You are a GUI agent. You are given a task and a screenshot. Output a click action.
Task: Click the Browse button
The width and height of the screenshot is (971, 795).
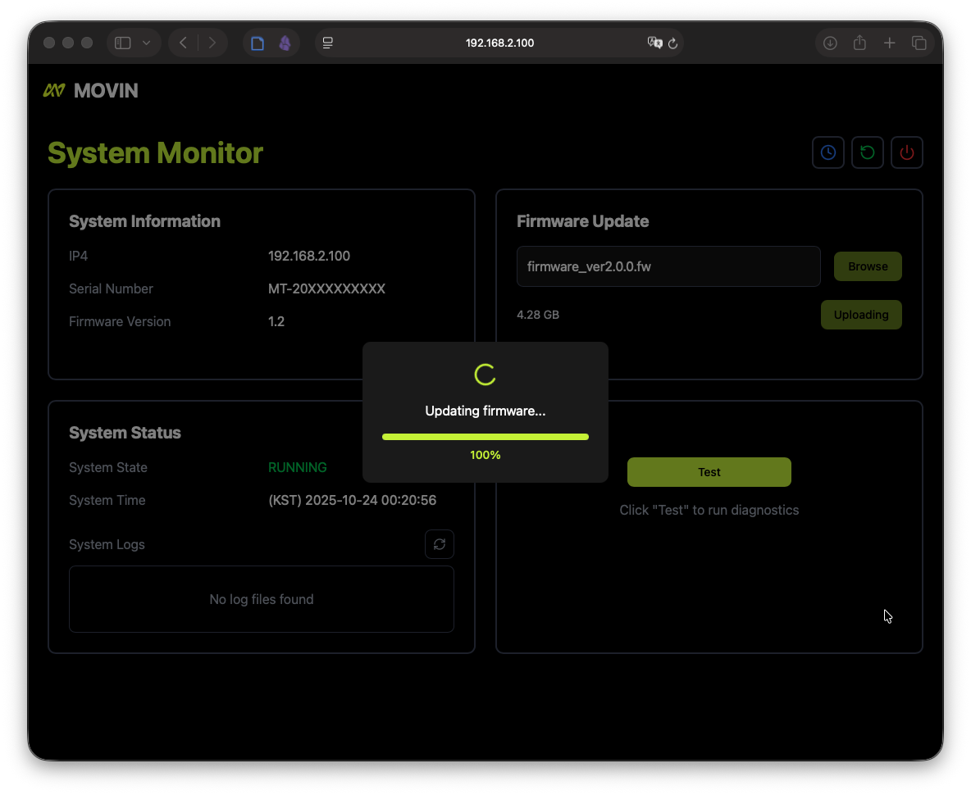pyautogui.click(x=868, y=266)
